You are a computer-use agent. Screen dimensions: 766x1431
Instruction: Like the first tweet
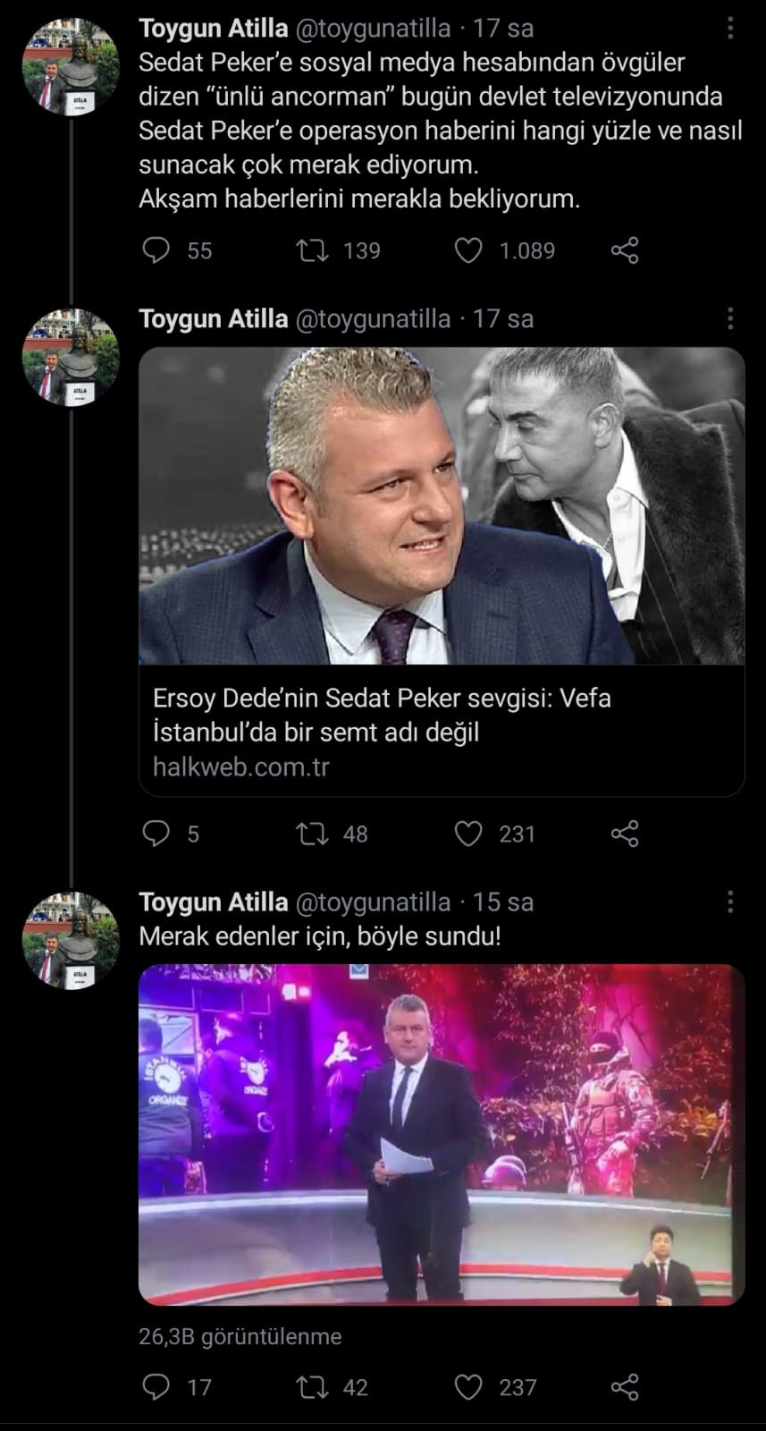coord(468,251)
